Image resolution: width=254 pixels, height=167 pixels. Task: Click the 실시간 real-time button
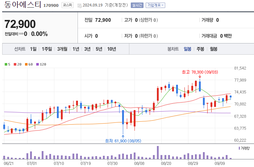pyautogui.click(x=137, y=5)
